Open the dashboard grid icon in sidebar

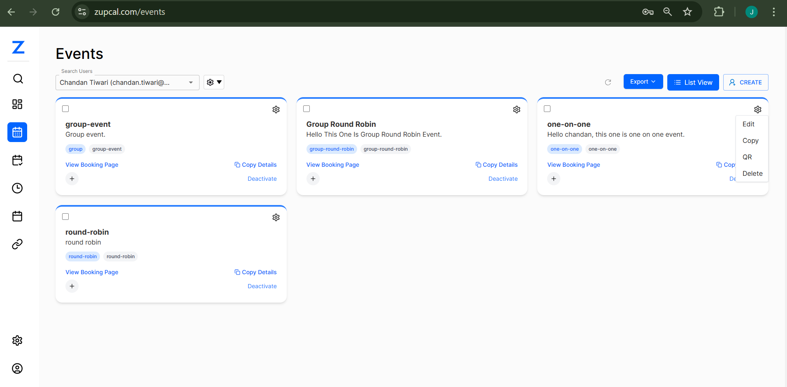click(17, 104)
